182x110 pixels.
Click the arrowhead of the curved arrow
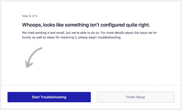[29, 64]
